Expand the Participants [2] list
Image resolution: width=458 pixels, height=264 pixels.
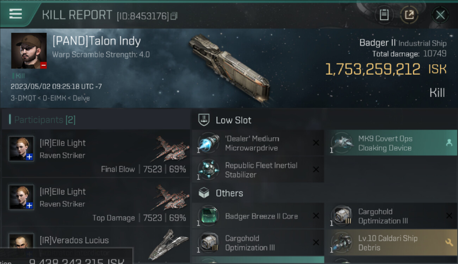pos(45,120)
